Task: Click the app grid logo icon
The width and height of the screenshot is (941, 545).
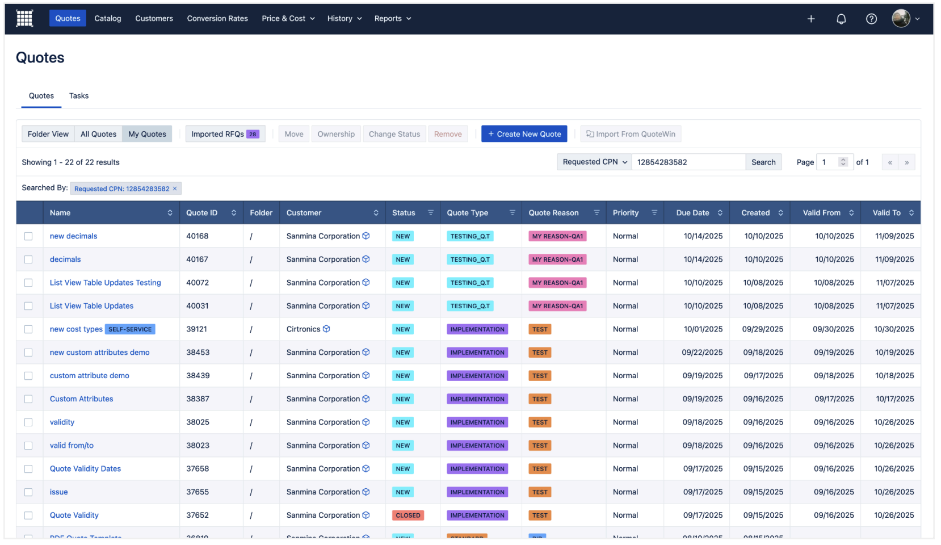Action: point(24,19)
